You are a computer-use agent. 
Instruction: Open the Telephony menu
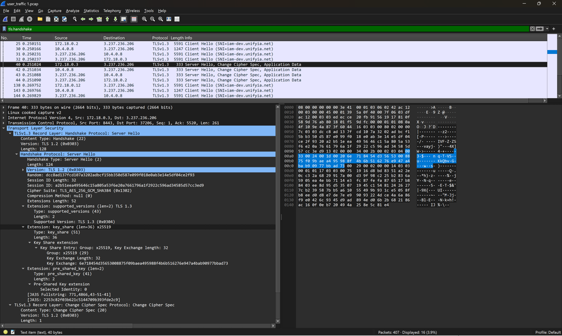click(112, 11)
